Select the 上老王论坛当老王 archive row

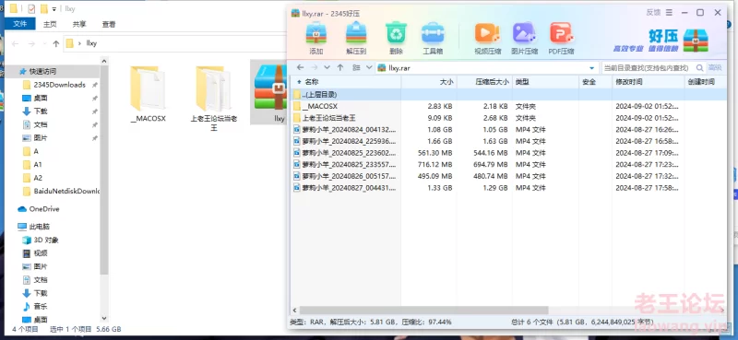(508, 118)
